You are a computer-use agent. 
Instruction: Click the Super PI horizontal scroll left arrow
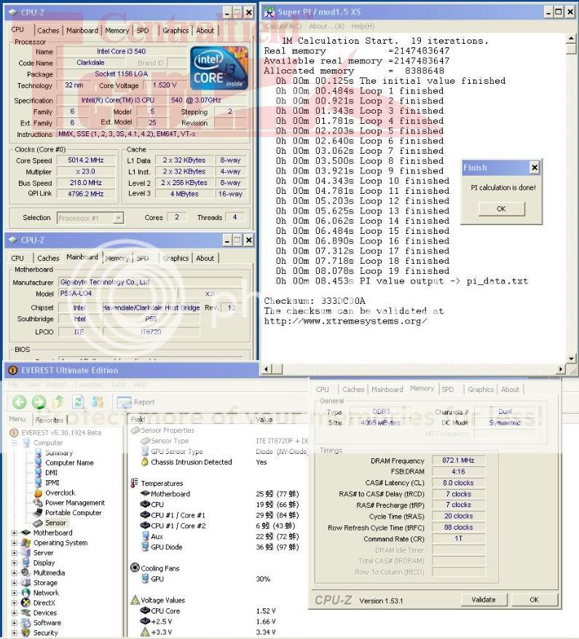[267, 369]
